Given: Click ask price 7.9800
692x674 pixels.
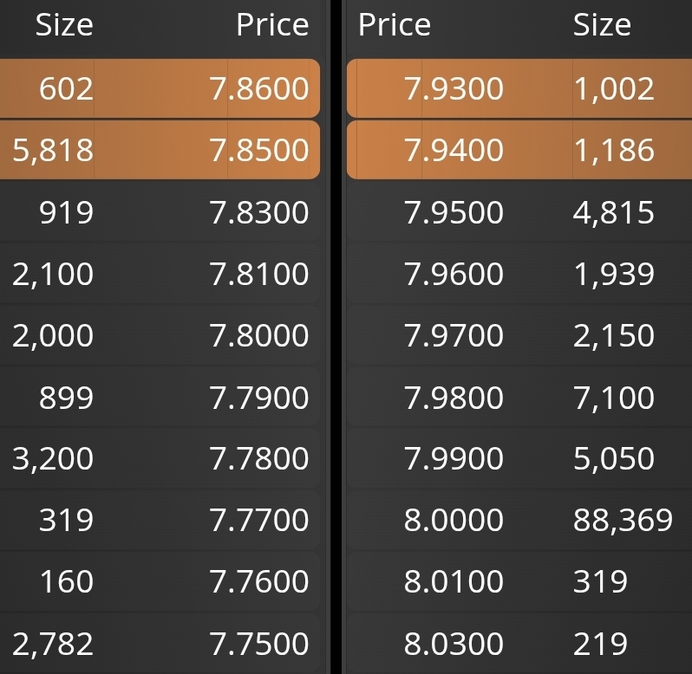Looking at the screenshot, I should tap(454, 398).
